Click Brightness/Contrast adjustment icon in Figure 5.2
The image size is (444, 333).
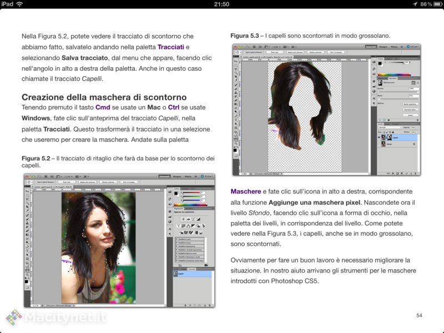coord(183,219)
